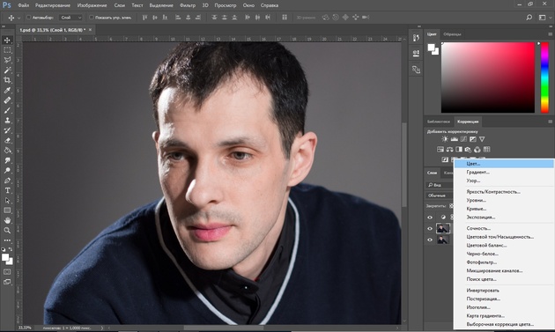Open the Фильтр menu
This screenshot has width=555, height=332.
click(x=188, y=5)
